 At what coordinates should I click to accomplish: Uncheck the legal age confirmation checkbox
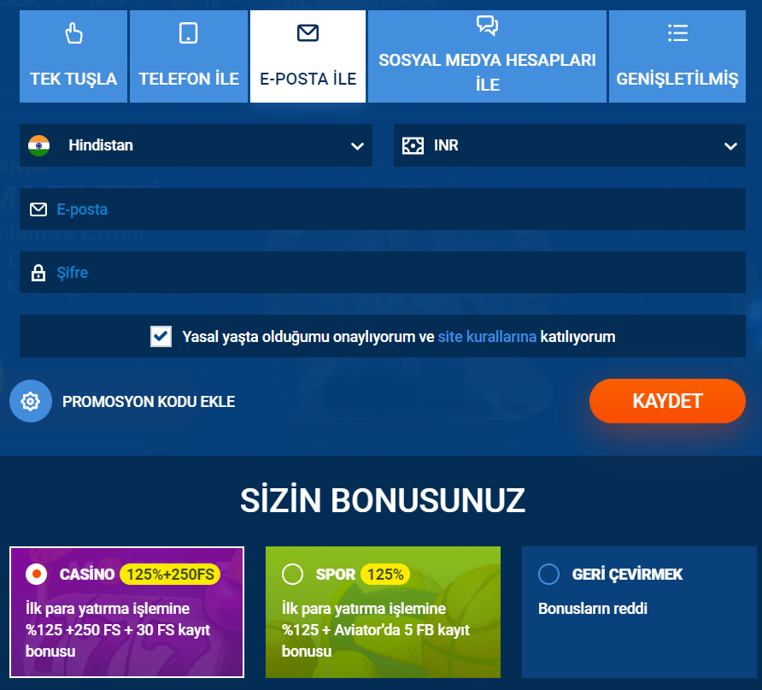(x=161, y=337)
